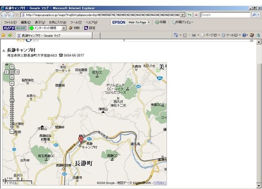Click the Stop loading red X icon
The image size is (262, 189).
[196, 15]
